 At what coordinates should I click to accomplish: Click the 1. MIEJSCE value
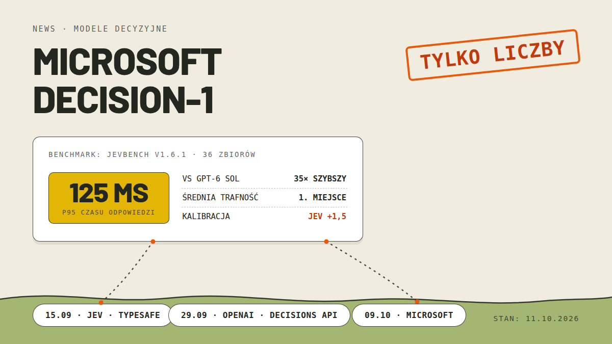pos(322,197)
